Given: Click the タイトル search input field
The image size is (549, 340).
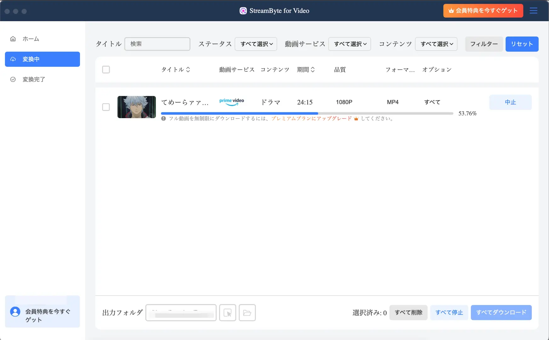Looking at the screenshot, I should tap(157, 44).
